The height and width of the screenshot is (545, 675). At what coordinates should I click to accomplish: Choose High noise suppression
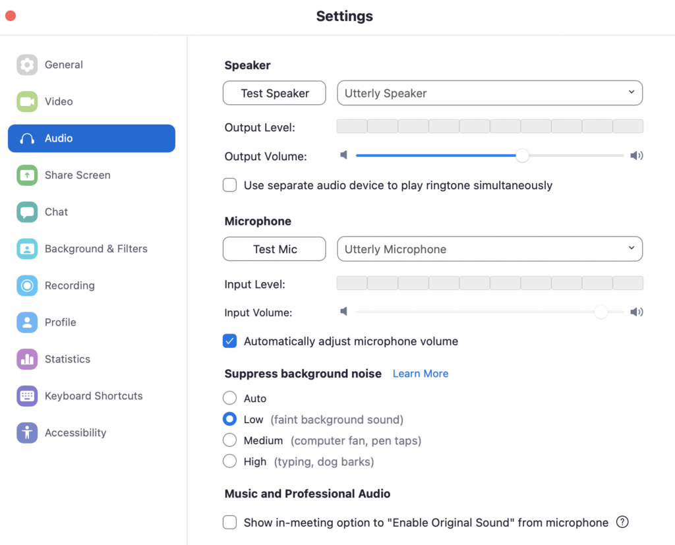pyautogui.click(x=230, y=461)
